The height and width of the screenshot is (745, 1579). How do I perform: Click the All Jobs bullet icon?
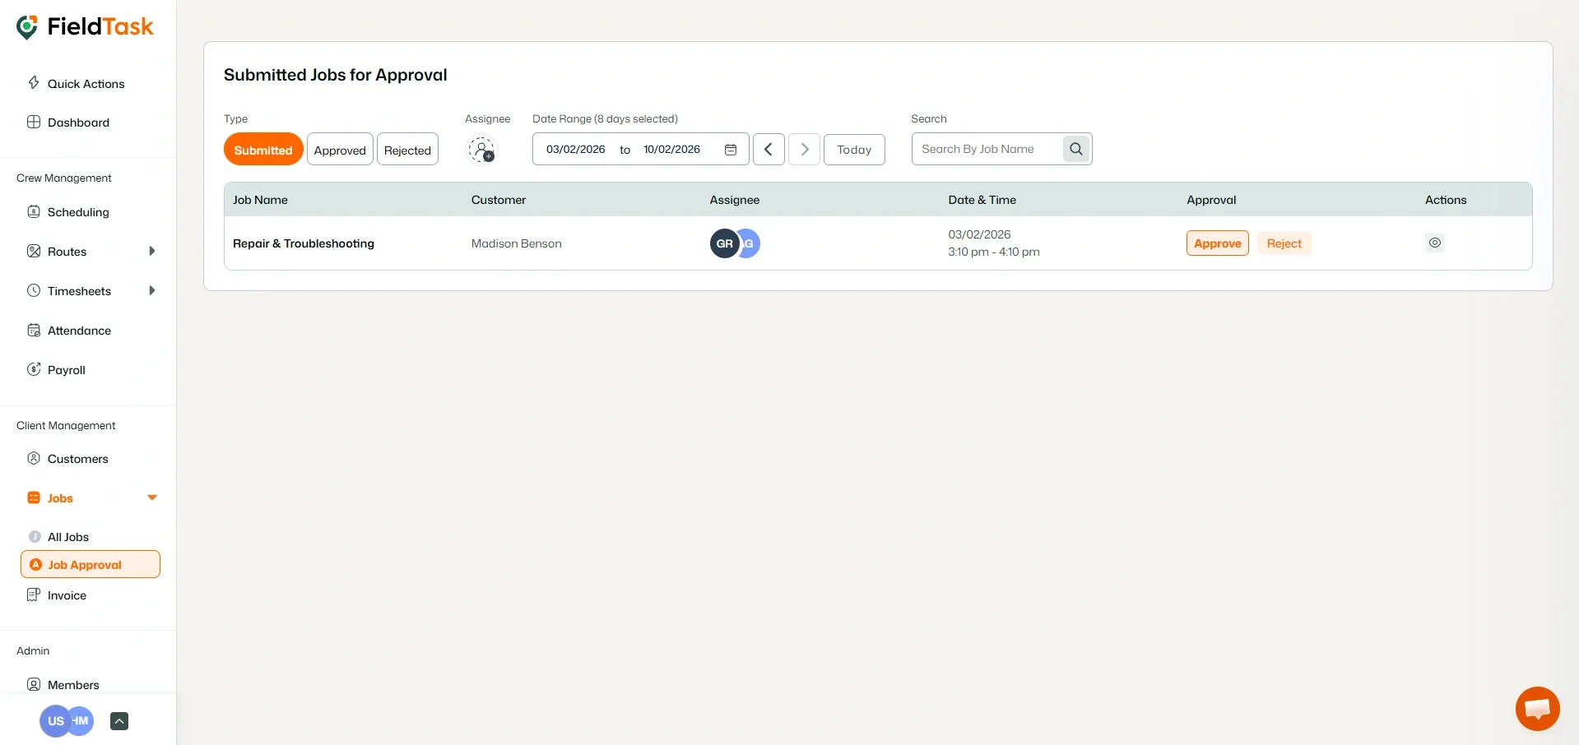[35, 537]
